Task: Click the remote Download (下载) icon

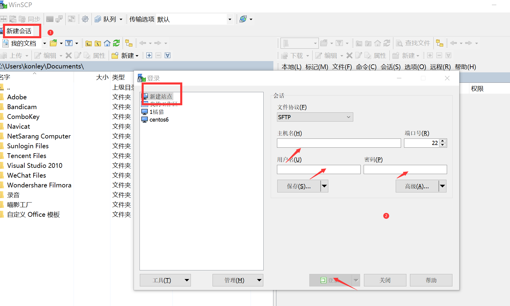Action: (284, 55)
